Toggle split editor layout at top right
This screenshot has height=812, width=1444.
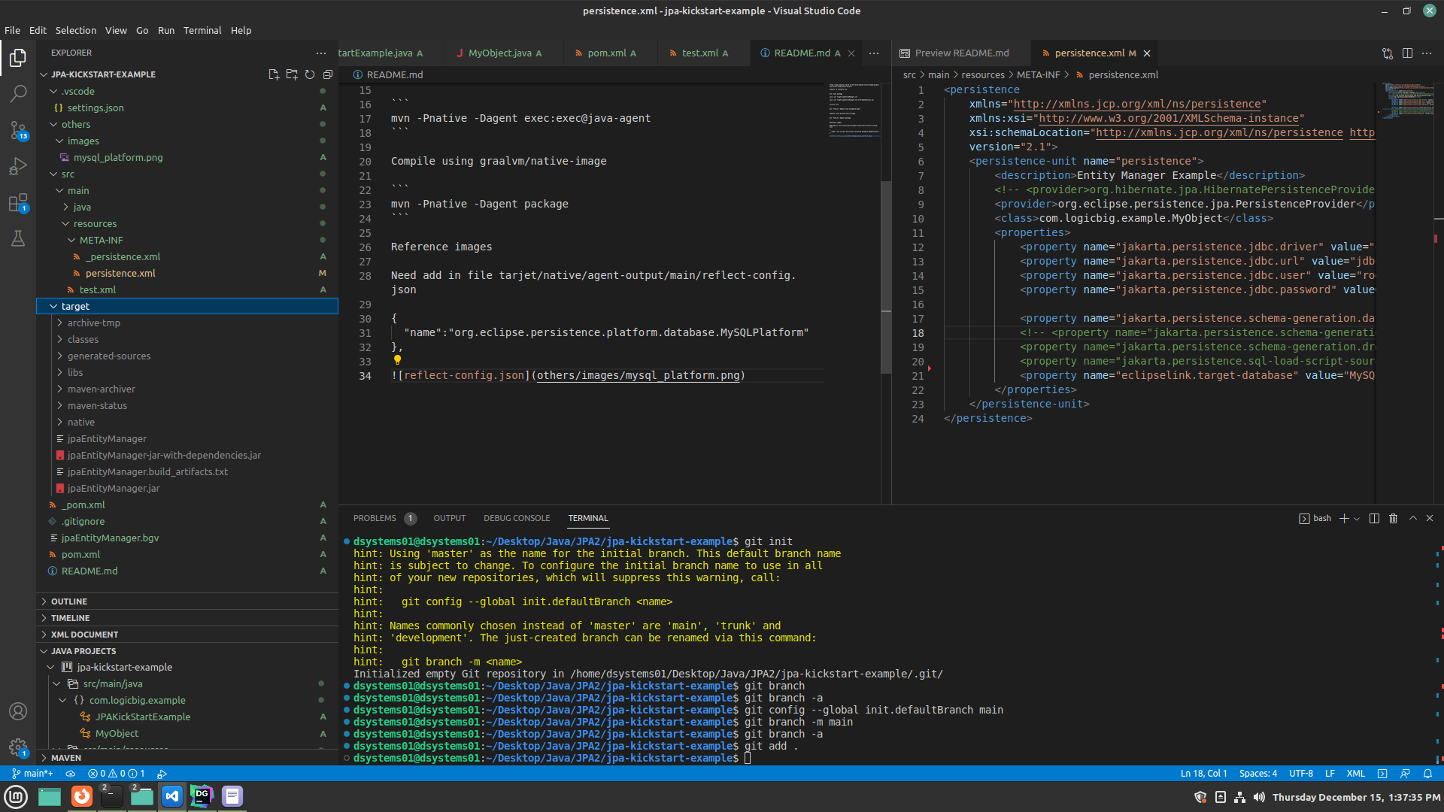tap(1407, 53)
